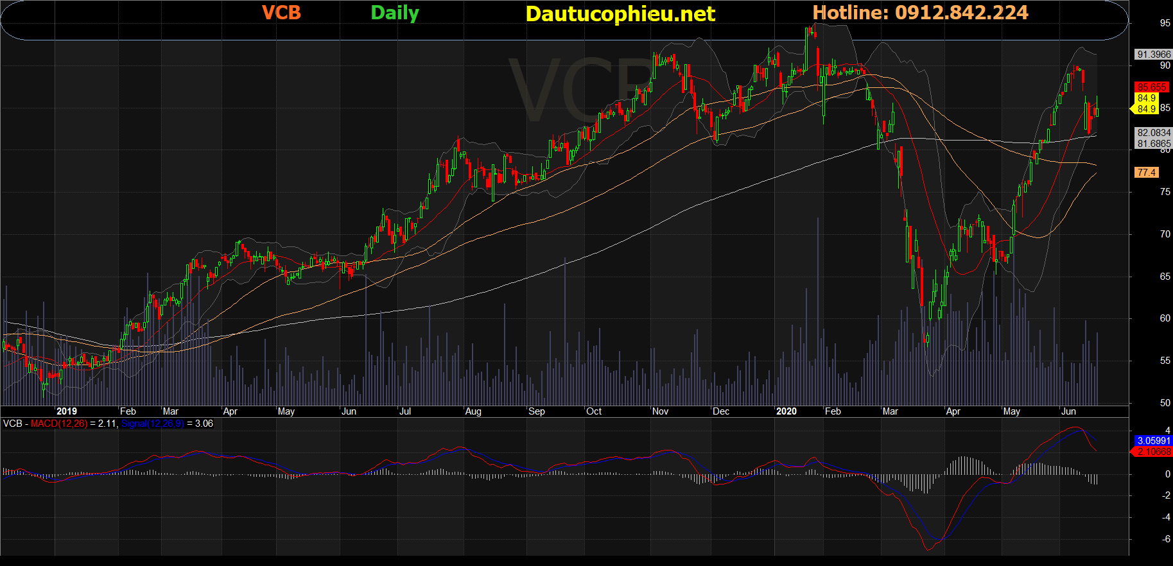Click the orange 77.4 price tag
The image size is (1173, 566).
[x=1146, y=172]
